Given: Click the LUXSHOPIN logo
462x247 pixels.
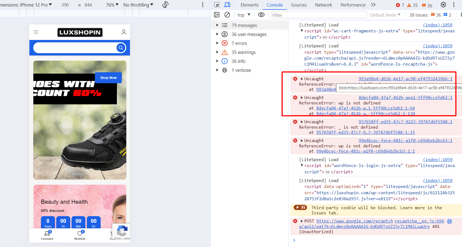Looking at the screenshot, I should 80,32.
